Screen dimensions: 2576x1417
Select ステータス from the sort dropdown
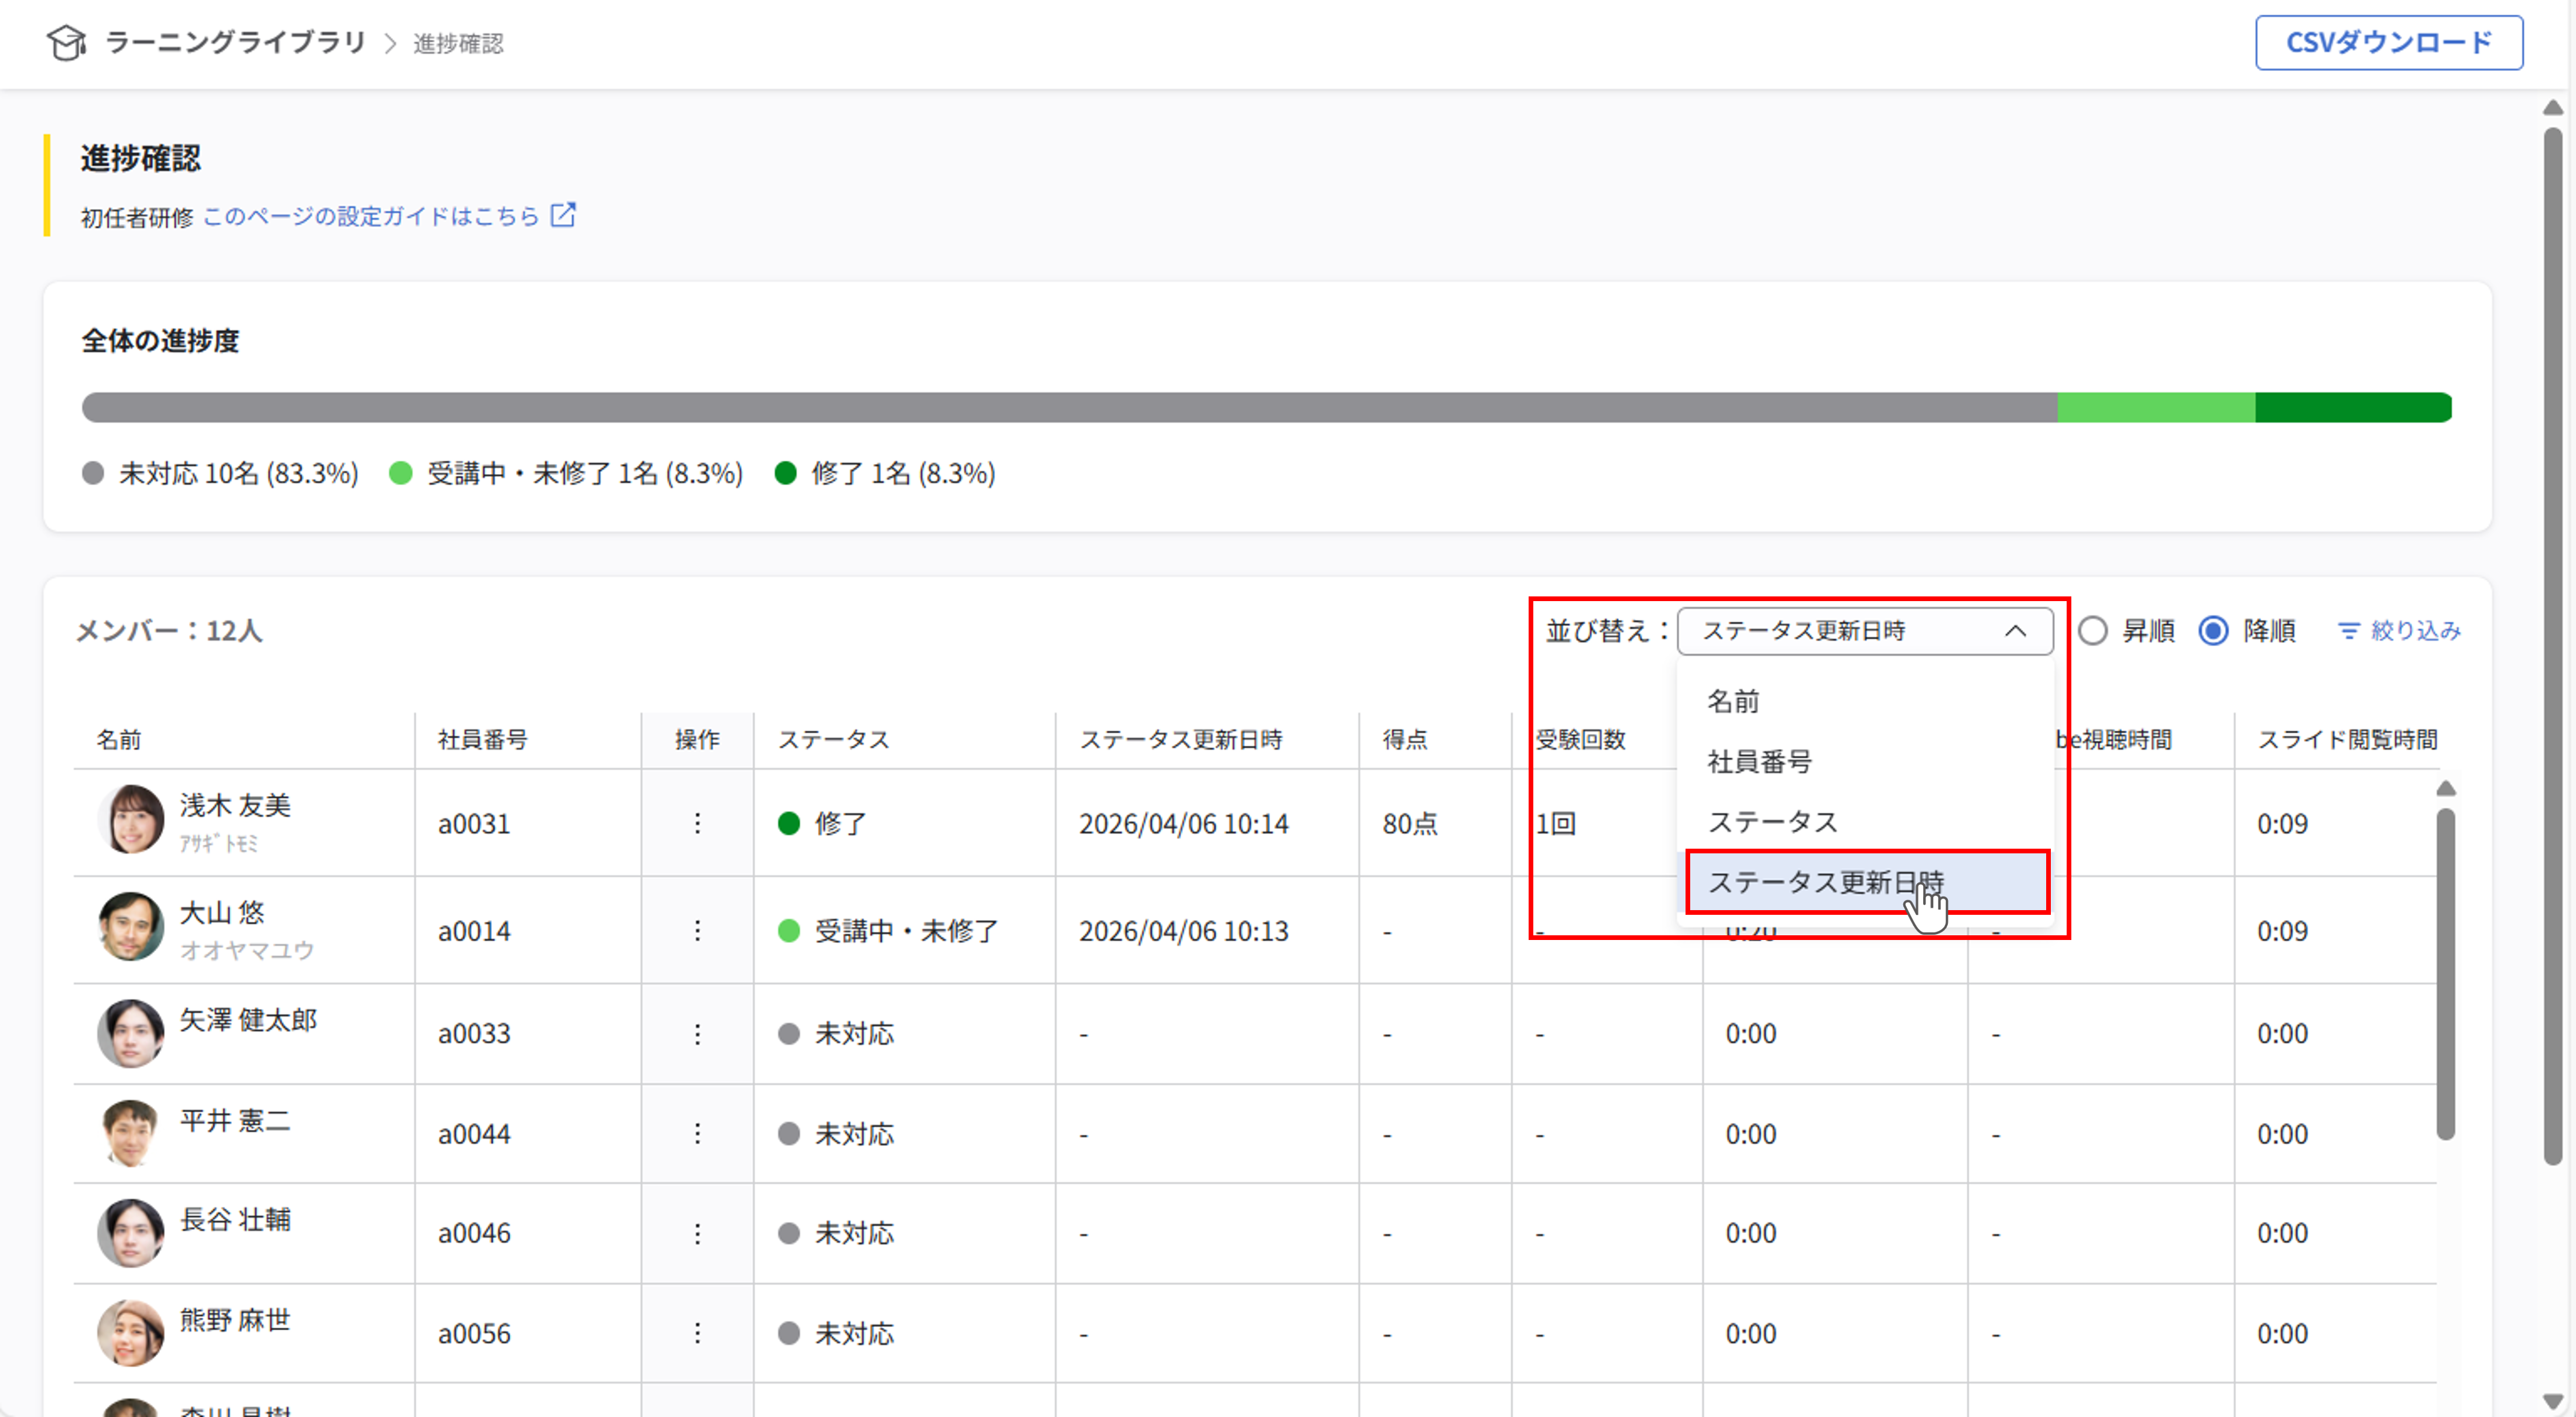click(1773, 821)
